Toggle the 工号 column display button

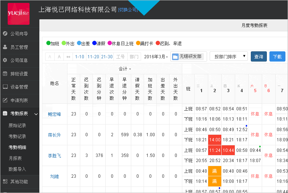point(120,57)
